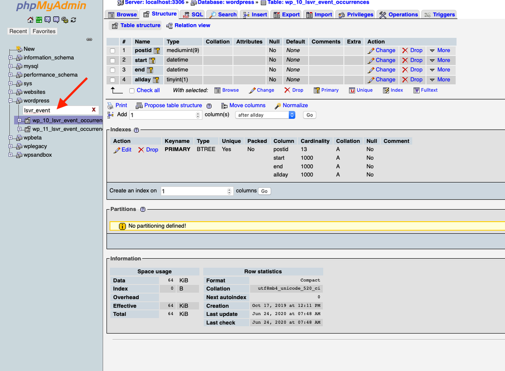505x371 pixels.
Task: Open help icon next to Propose table structure
Action: (x=209, y=106)
